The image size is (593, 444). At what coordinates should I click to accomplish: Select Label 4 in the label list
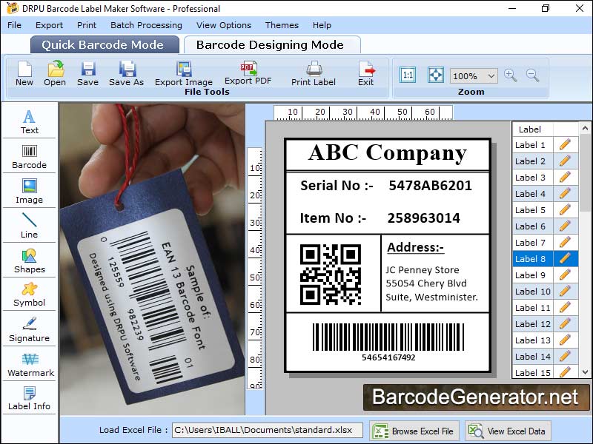click(x=531, y=193)
